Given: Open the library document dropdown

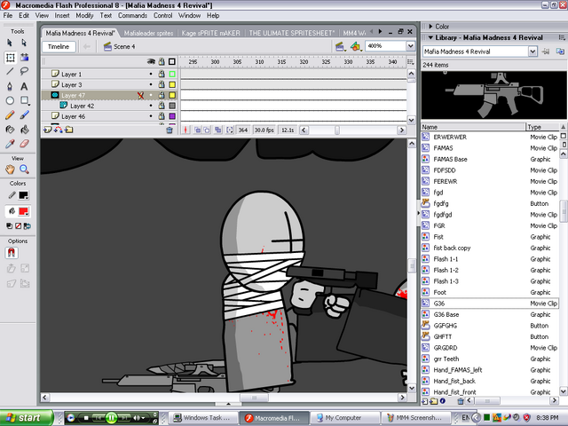Looking at the screenshot, I should click(x=532, y=51).
